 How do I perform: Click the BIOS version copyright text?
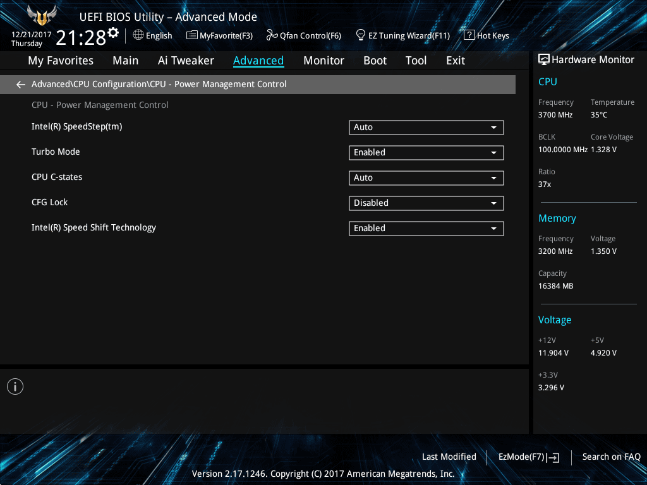pyautogui.click(x=323, y=474)
